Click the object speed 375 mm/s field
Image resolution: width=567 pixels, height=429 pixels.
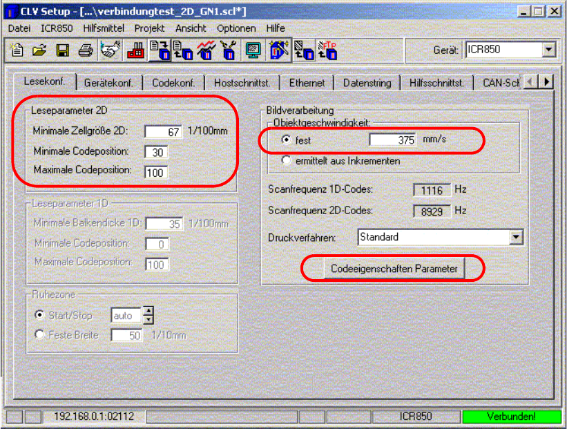point(393,140)
